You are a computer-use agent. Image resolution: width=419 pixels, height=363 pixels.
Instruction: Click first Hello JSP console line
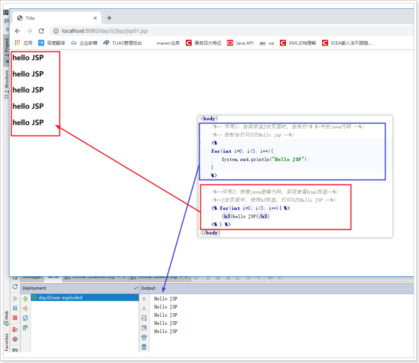166,298
